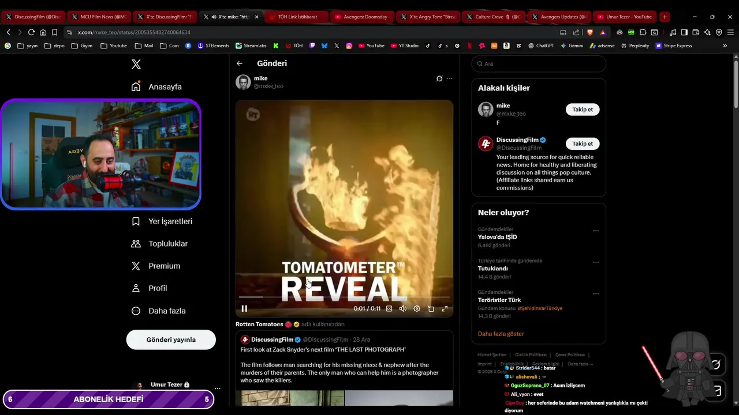
Task: Click the #ŞehidinVarTürkiye hashtag
Action: click(540, 308)
